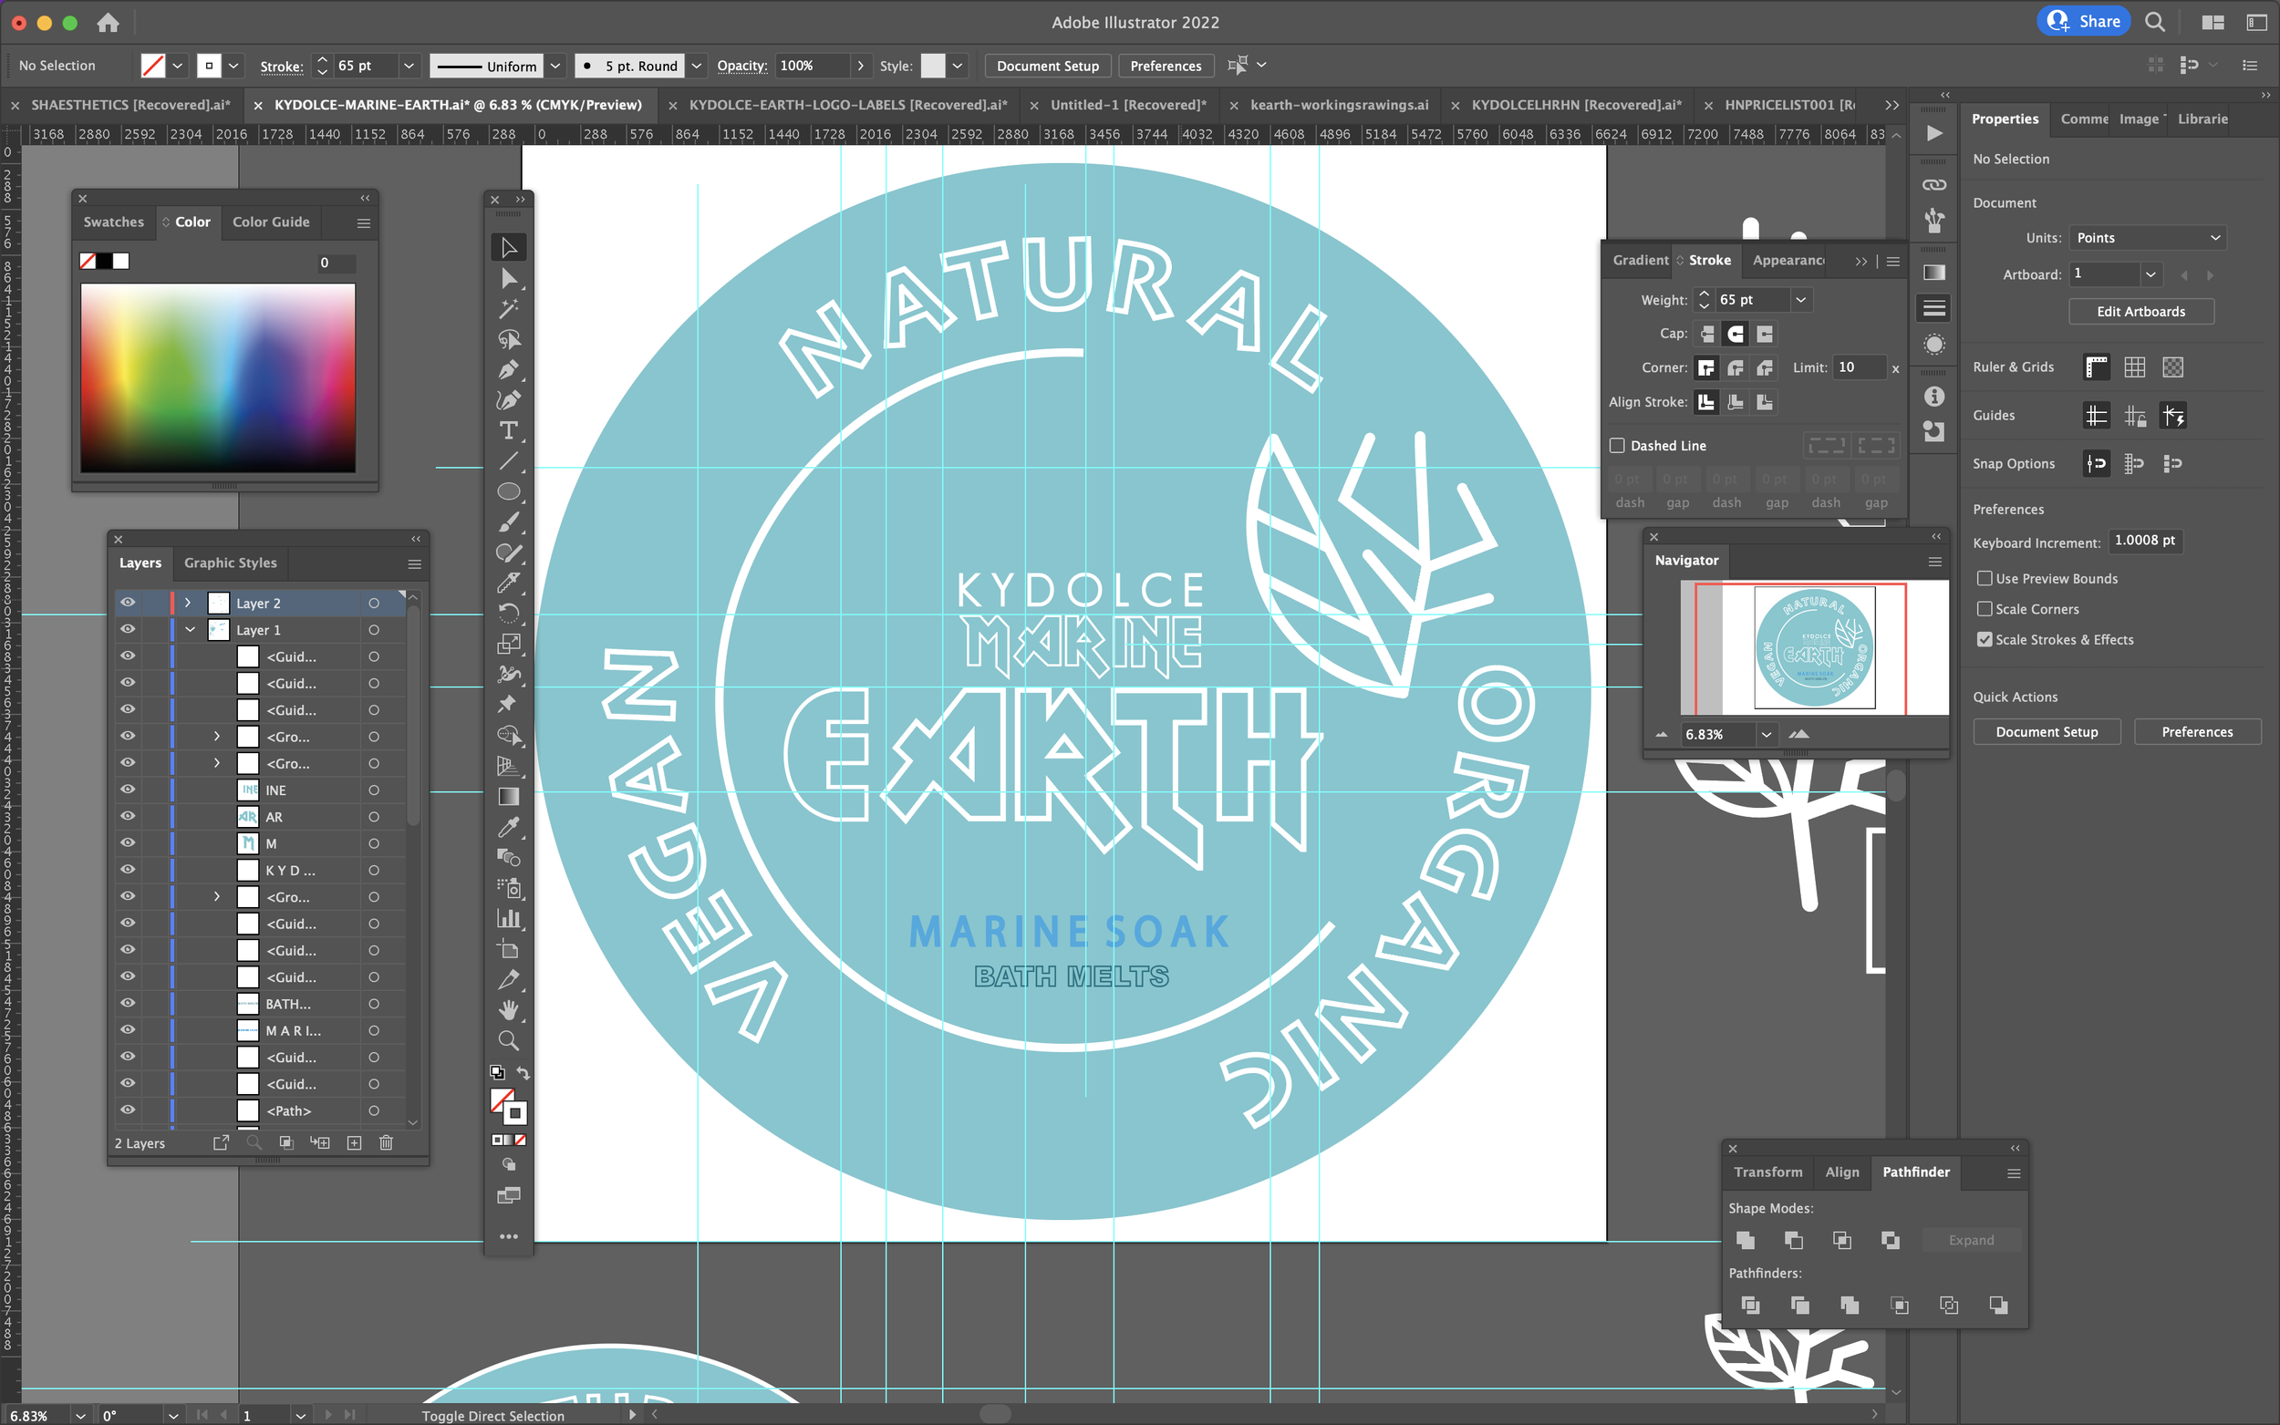Uncheck Scale Strokes & Effects
This screenshot has width=2280, height=1425.
[1984, 639]
